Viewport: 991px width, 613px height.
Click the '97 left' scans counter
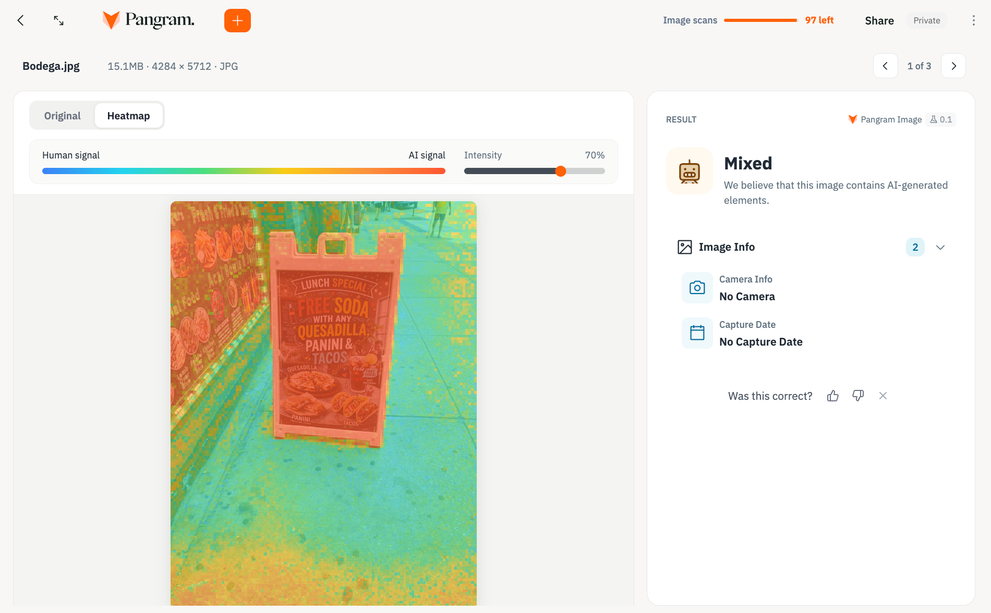[819, 20]
